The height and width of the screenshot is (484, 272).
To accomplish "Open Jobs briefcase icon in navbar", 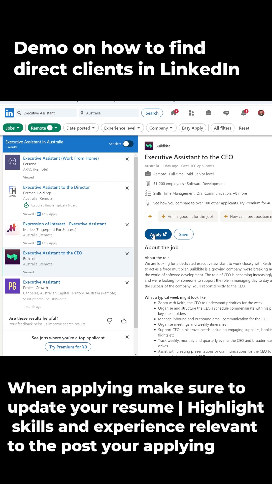I will [x=209, y=113].
